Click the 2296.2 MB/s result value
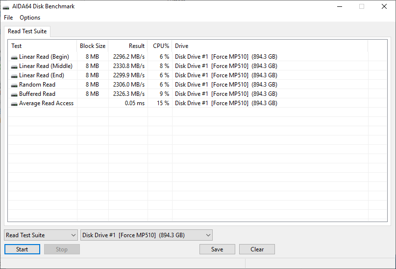Viewport: 396px width, 269px height. [x=129, y=56]
